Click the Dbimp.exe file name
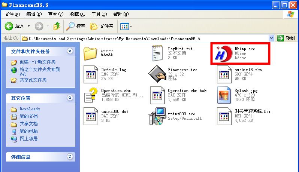Viewport: 299px width, 172px height. point(245,49)
